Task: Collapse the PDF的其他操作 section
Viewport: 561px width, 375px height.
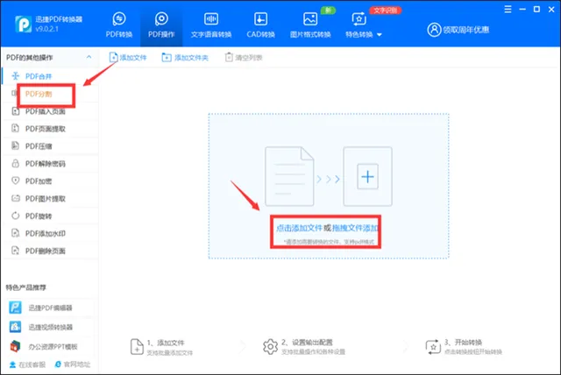Action: [x=89, y=57]
